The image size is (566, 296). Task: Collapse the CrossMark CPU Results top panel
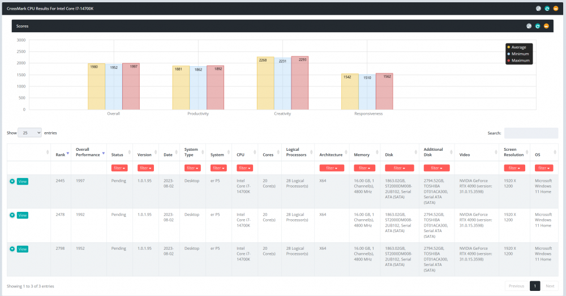[556, 8]
